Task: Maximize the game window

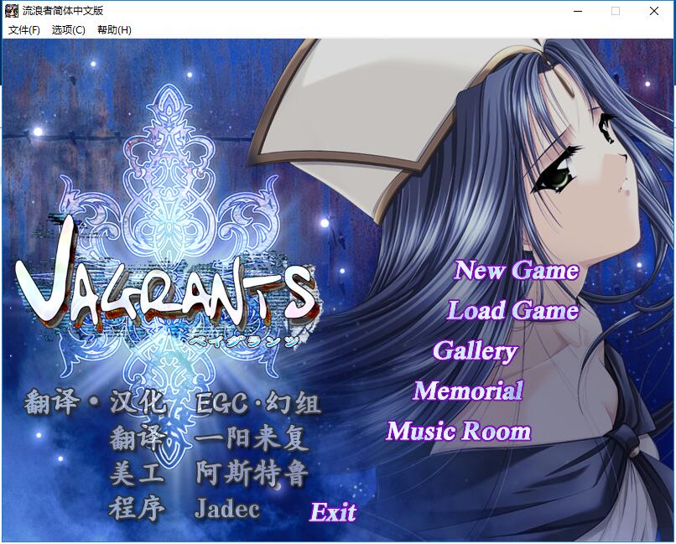Action: (615, 11)
